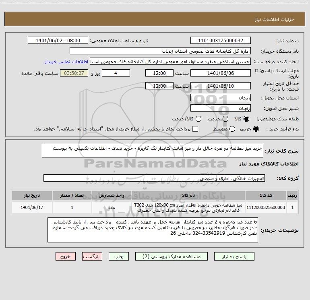The image size is (310, 300).
Task: Select the کالا radio button
Action: (246, 119)
